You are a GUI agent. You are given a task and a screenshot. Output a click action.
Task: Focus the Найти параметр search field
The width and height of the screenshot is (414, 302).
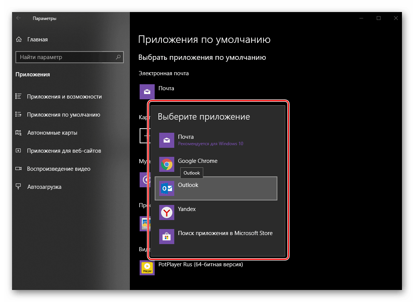[x=70, y=57]
